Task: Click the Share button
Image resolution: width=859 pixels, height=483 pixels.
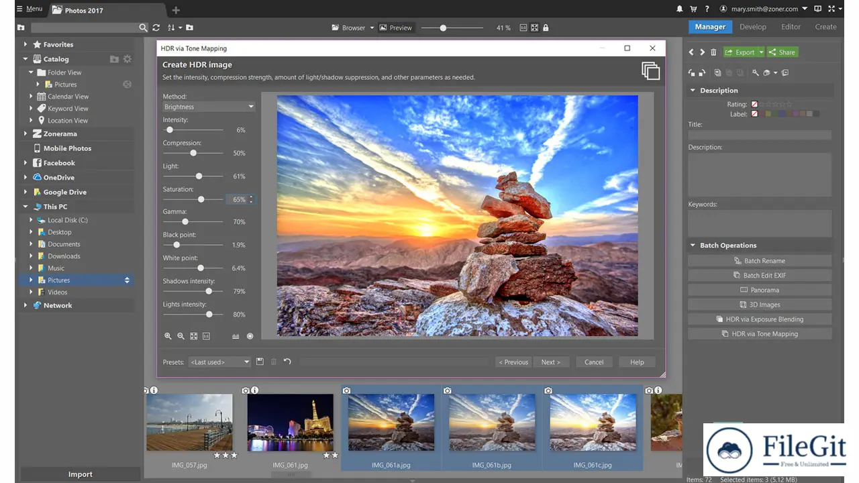Action: point(782,52)
